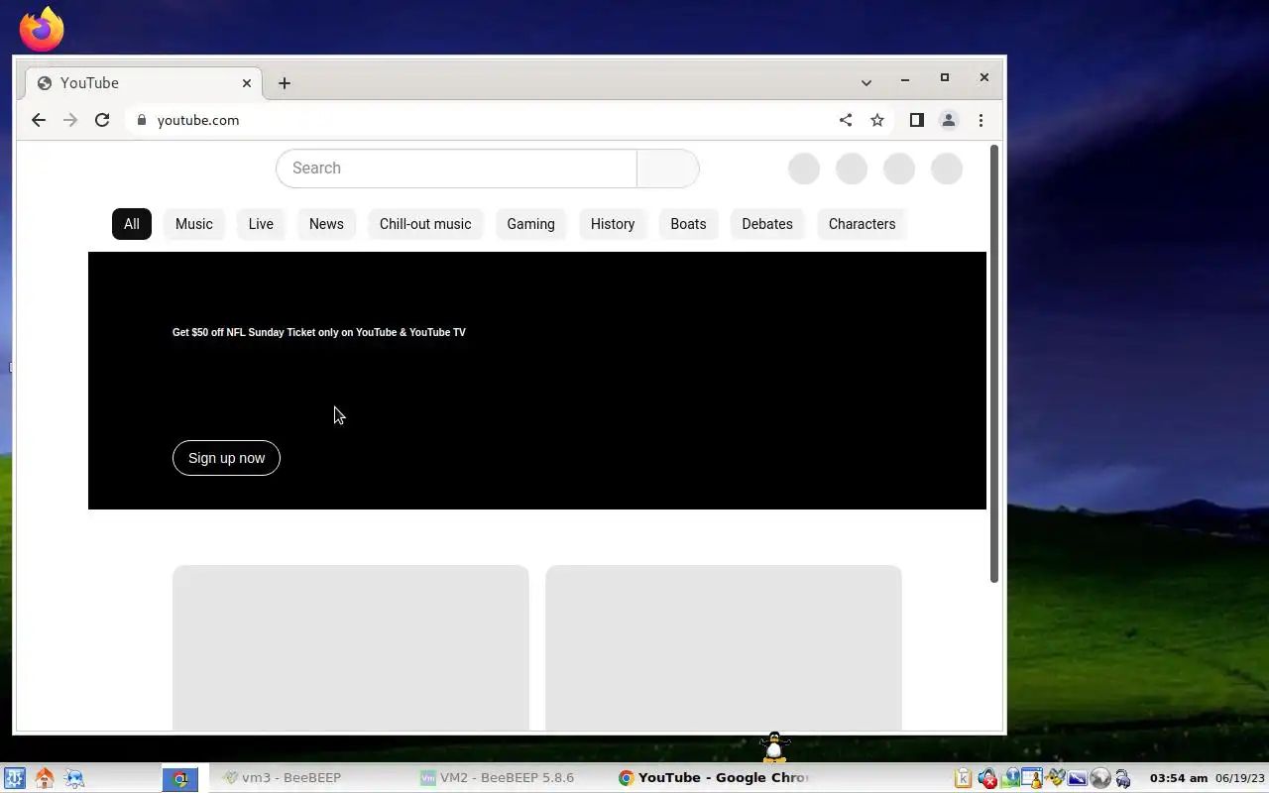Screen dimensions: 1269x793
Task: Select the Boats filter chip
Action: click(688, 224)
